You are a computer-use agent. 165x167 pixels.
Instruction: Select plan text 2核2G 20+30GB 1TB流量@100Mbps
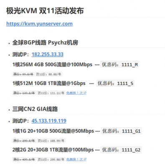click(x=53, y=150)
